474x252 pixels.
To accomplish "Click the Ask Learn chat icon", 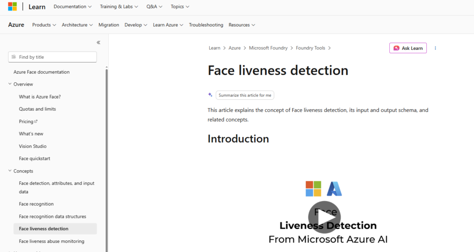I will 396,48.
